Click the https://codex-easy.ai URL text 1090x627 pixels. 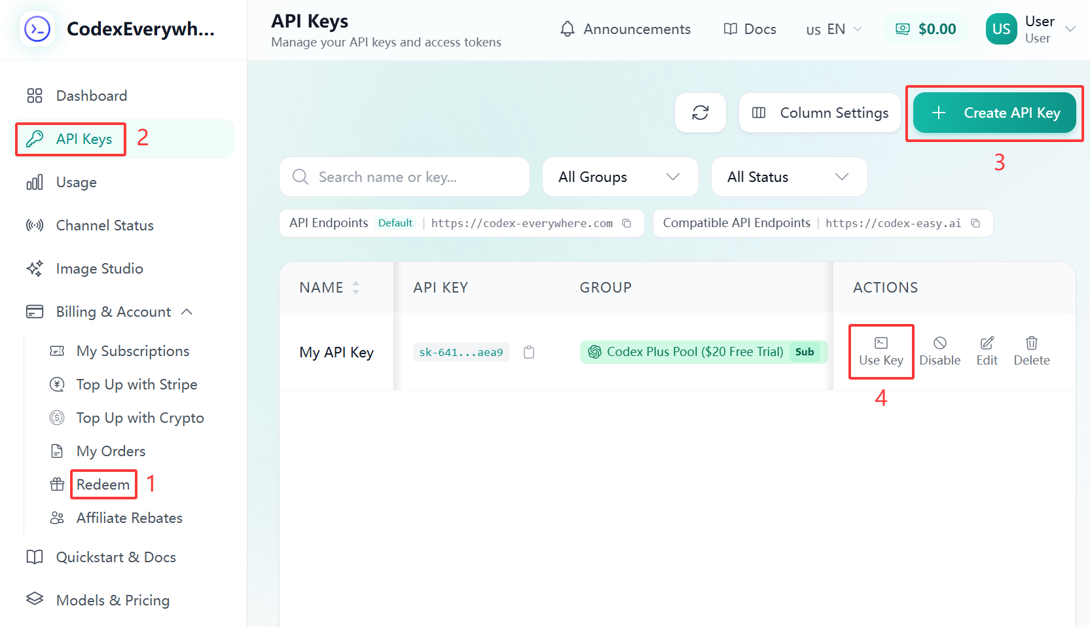(893, 223)
